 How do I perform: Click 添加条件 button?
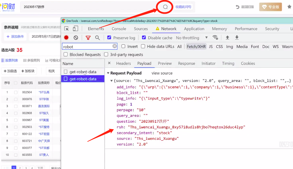click(15, 36)
